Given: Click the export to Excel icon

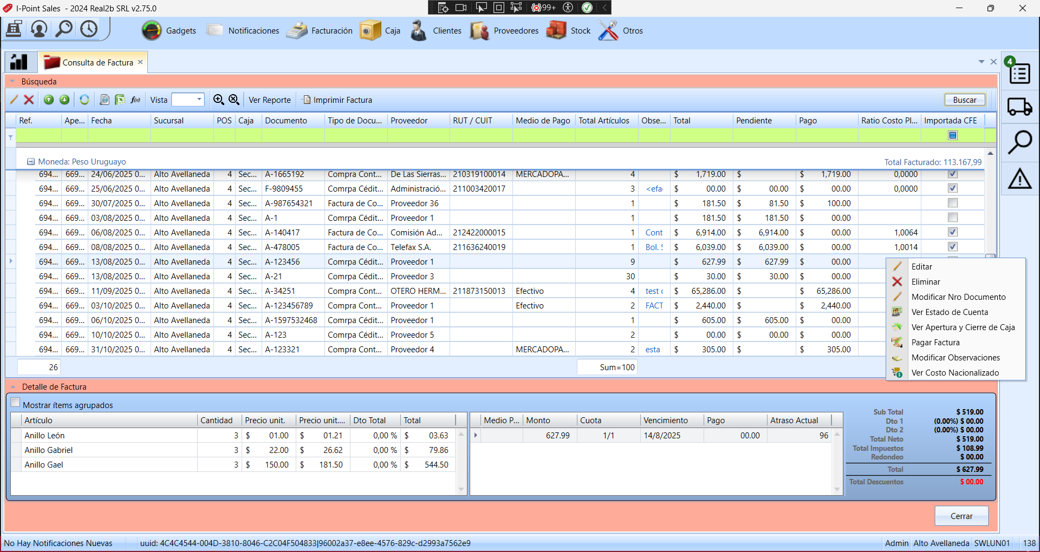Looking at the screenshot, I should tap(120, 100).
